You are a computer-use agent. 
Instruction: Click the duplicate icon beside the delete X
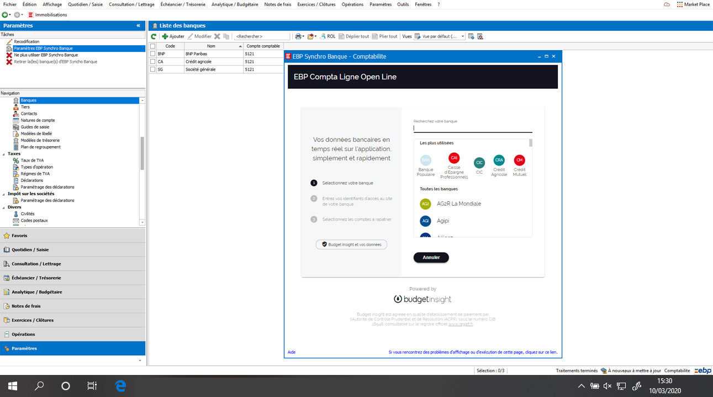pyautogui.click(x=226, y=36)
